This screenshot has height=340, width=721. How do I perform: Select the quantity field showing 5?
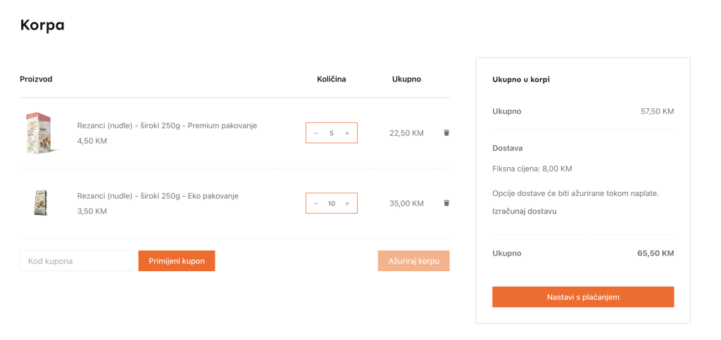pos(332,133)
